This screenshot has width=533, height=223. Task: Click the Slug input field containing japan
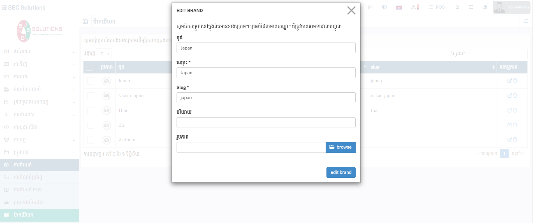coord(266,98)
